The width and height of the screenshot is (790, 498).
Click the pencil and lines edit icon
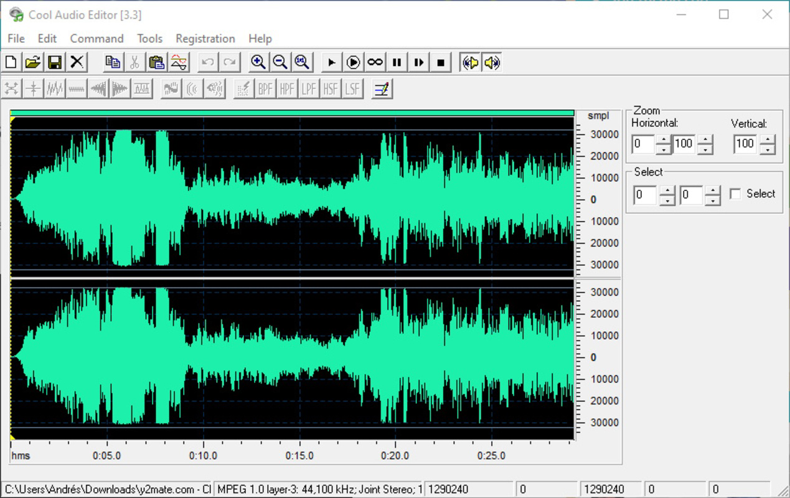pos(382,89)
